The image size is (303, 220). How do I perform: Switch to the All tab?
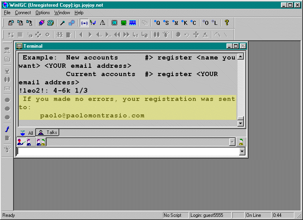point(27,133)
